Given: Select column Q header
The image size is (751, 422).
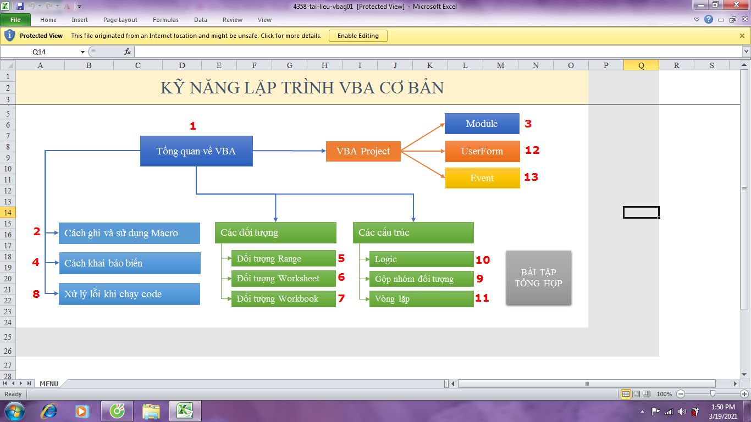Looking at the screenshot, I should click(x=641, y=65).
